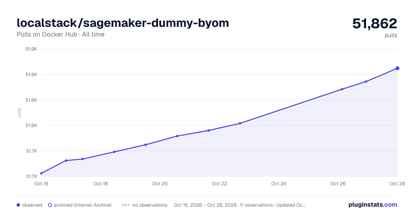
Task: Click the 'no observations' legend label
Action: (x=150, y=205)
